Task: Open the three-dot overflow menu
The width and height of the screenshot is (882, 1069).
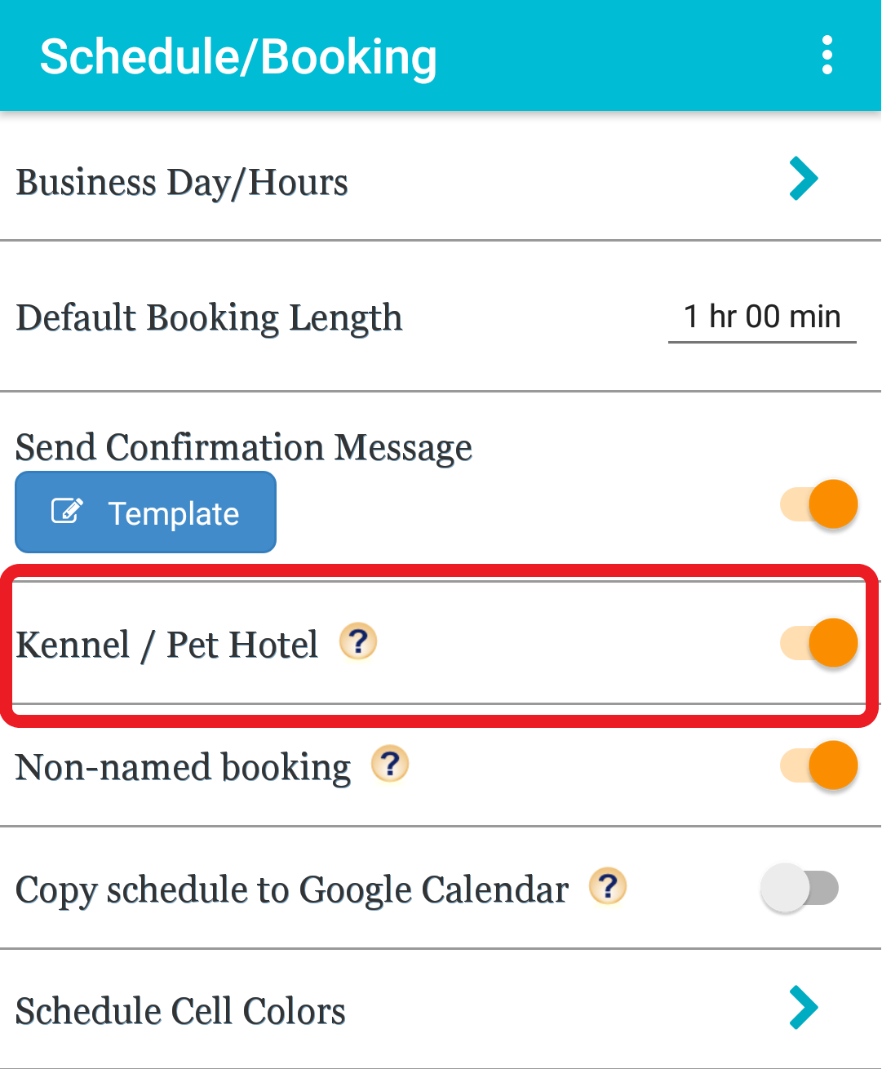Action: [x=827, y=55]
